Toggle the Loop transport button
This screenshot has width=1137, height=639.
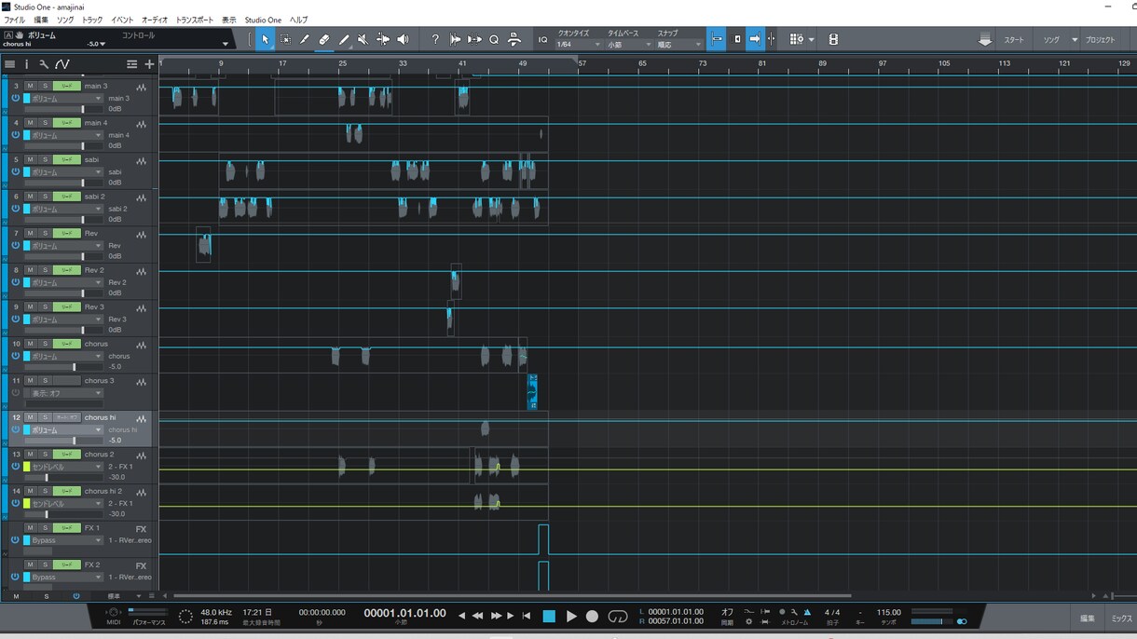pos(618,617)
